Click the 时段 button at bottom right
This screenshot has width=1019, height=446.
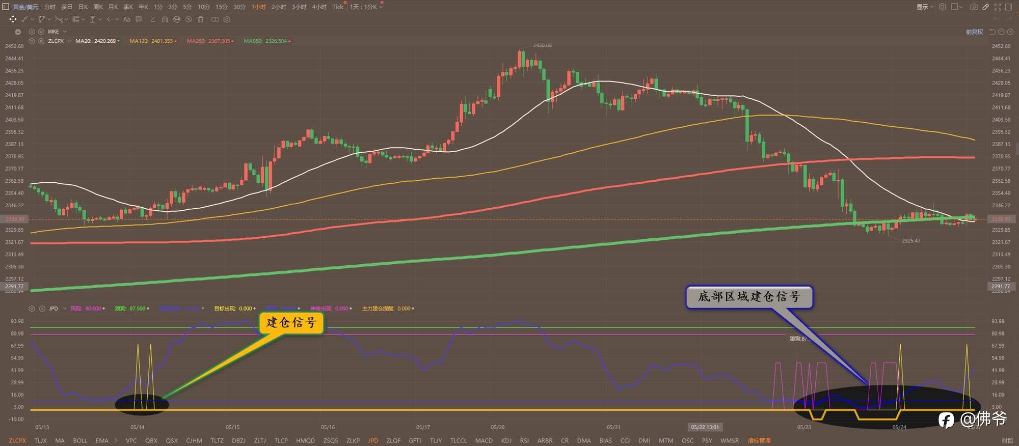[1007, 440]
